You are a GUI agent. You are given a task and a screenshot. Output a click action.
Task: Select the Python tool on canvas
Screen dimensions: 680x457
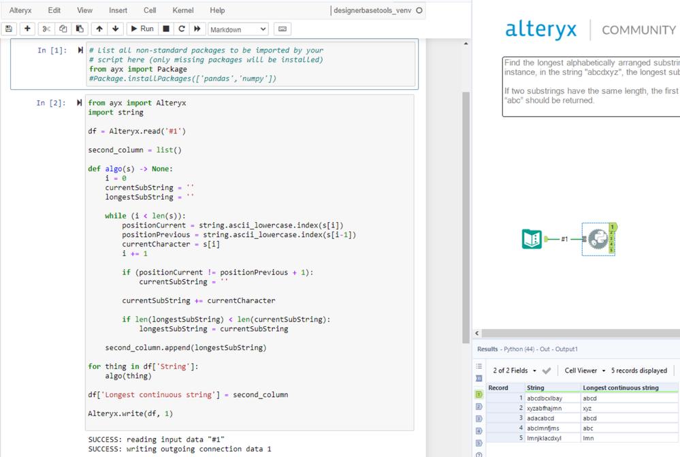click(598, 239)
